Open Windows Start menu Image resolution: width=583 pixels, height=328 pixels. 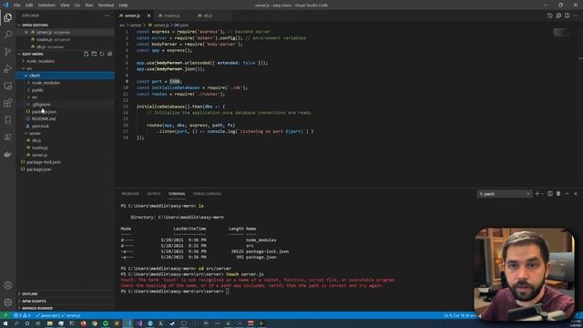click(x=5, y=323)
